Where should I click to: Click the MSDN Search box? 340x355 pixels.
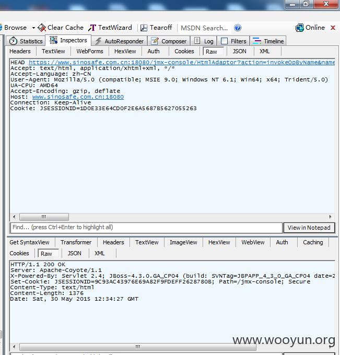click(205, 28)
